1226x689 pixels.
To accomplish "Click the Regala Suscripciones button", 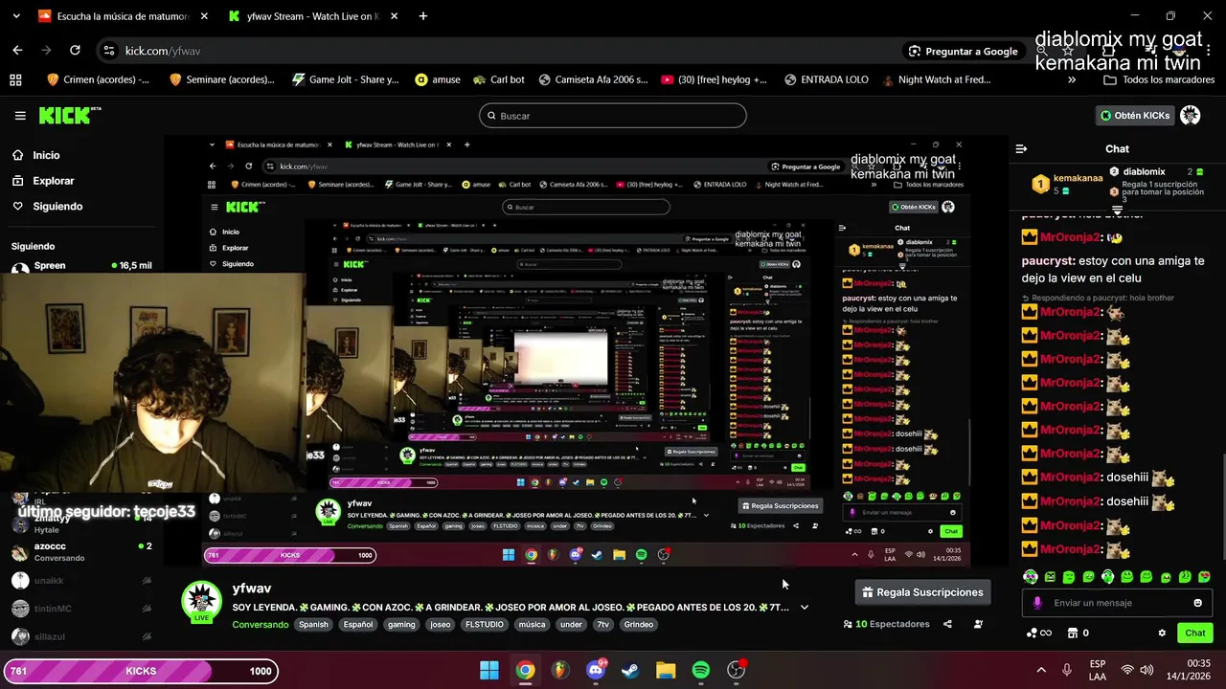I will tap(922, 592).
